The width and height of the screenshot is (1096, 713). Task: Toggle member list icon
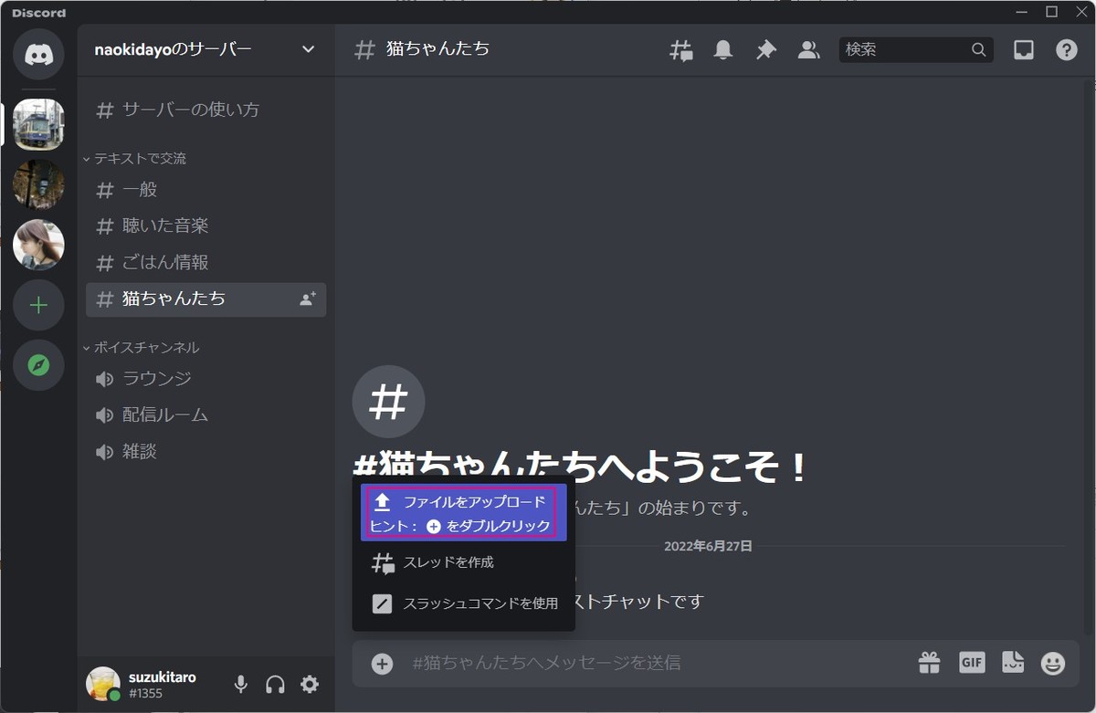808,50
